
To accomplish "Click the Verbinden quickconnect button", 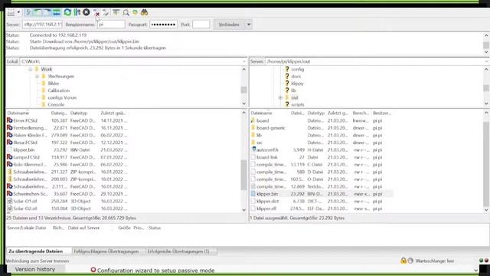I will (229, 25).
